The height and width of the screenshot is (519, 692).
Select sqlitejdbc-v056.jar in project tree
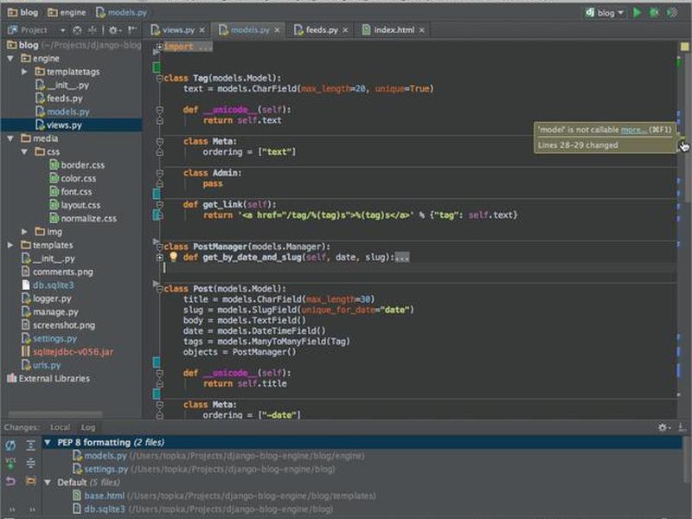click(67, 352)
